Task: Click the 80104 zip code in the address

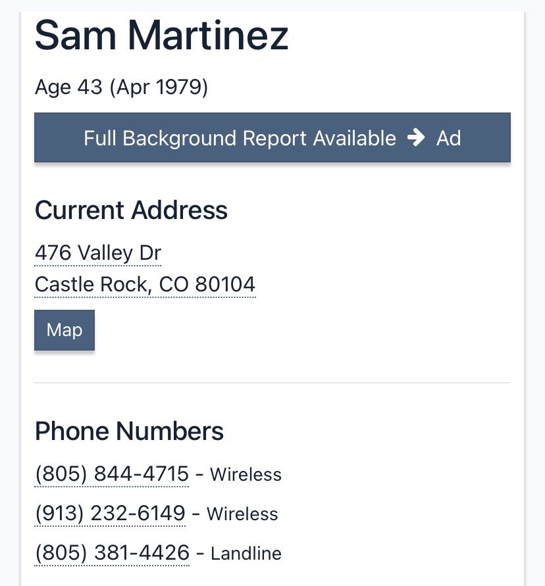Action: 226,284
